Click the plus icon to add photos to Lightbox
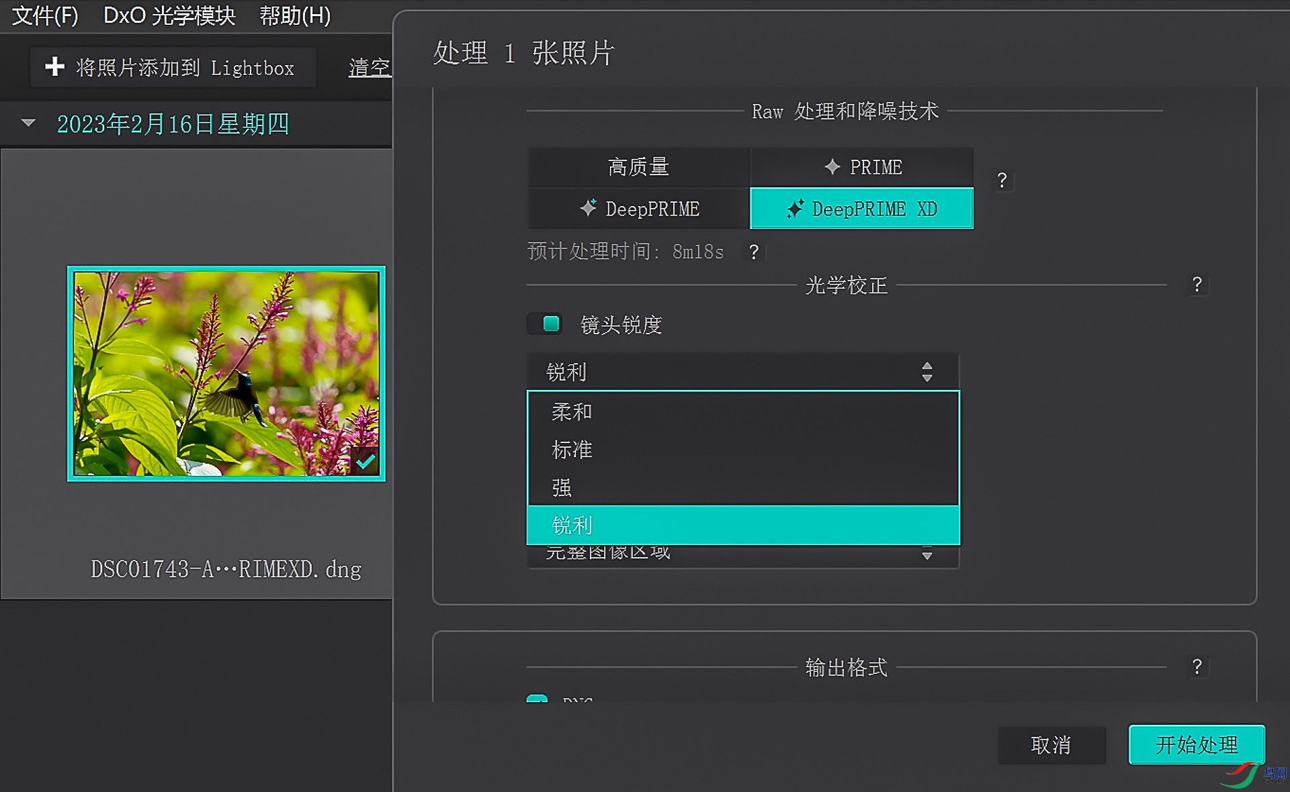1290x792 pixels. pyautogui.click(x=54, y=66)
